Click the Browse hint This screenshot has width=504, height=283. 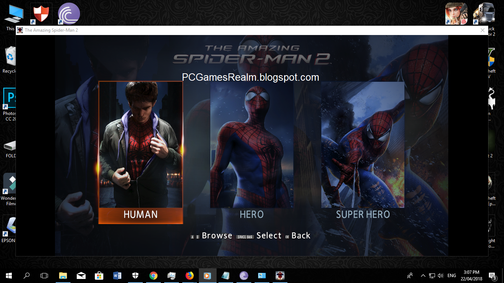[x=217, y=236]
